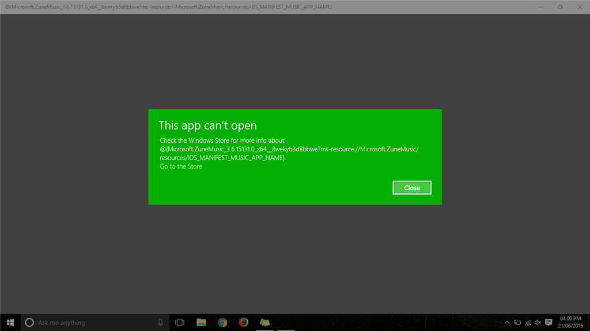Click the 'This app can't open' heading
The height and width of the screenshot is (331, 590).
pyautogui.click(x=207, y=125)
